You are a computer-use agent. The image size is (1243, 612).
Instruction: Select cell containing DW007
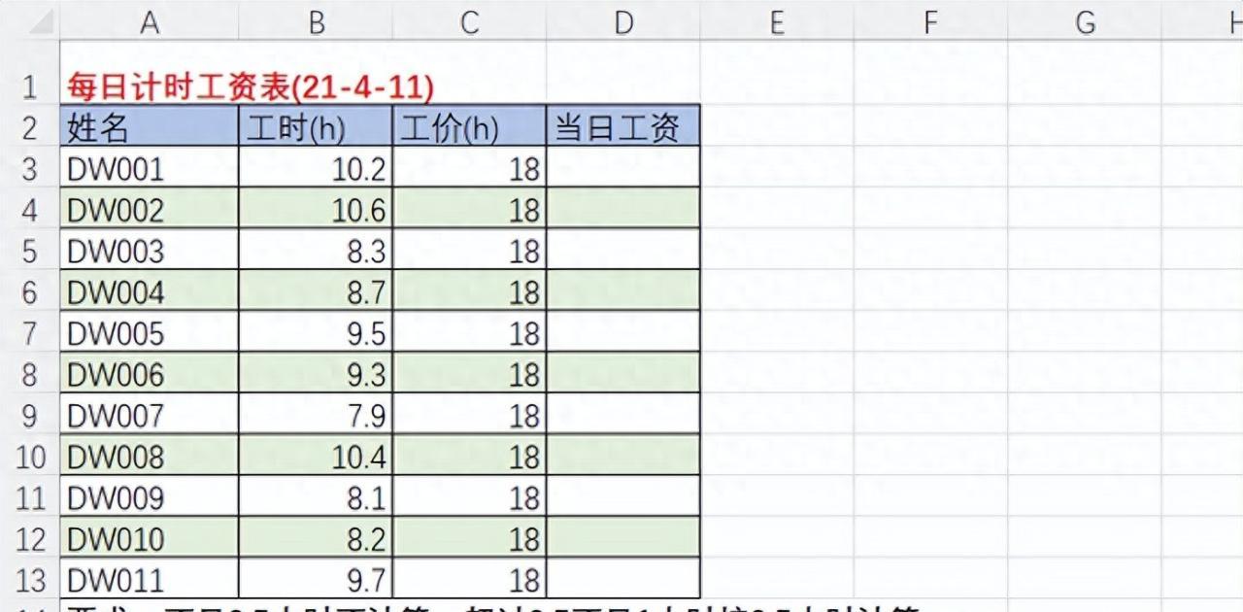pos(150,414)
